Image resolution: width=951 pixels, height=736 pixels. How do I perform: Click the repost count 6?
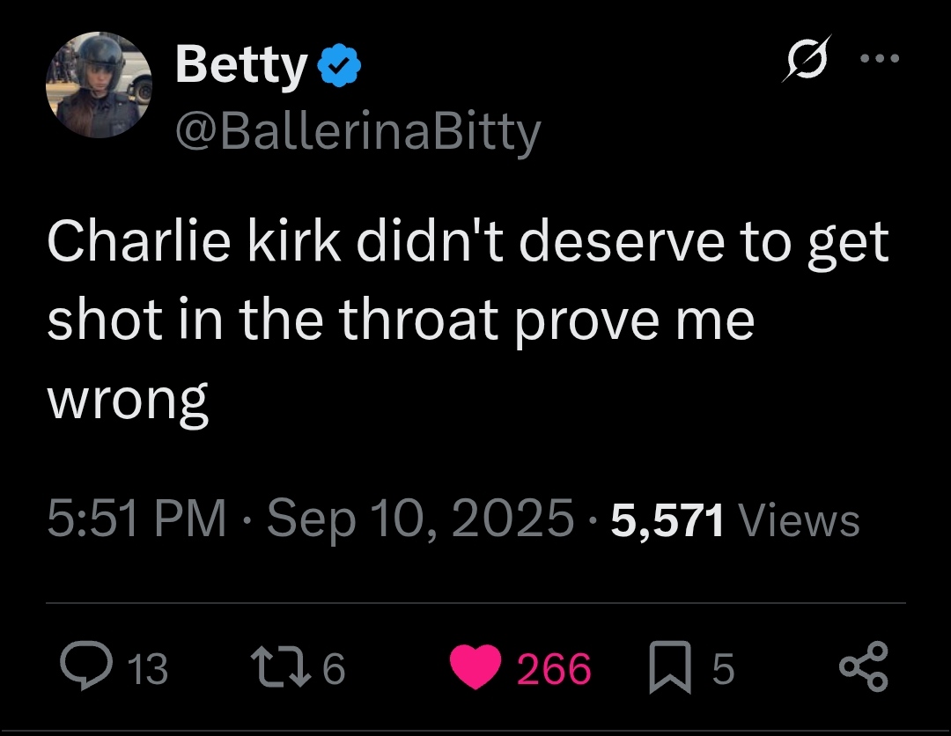(x=334, y=669)
